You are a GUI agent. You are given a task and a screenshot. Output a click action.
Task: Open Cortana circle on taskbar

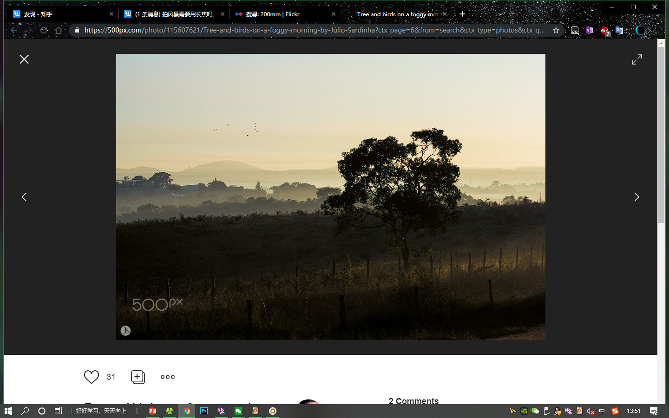[x=42, y=411]
